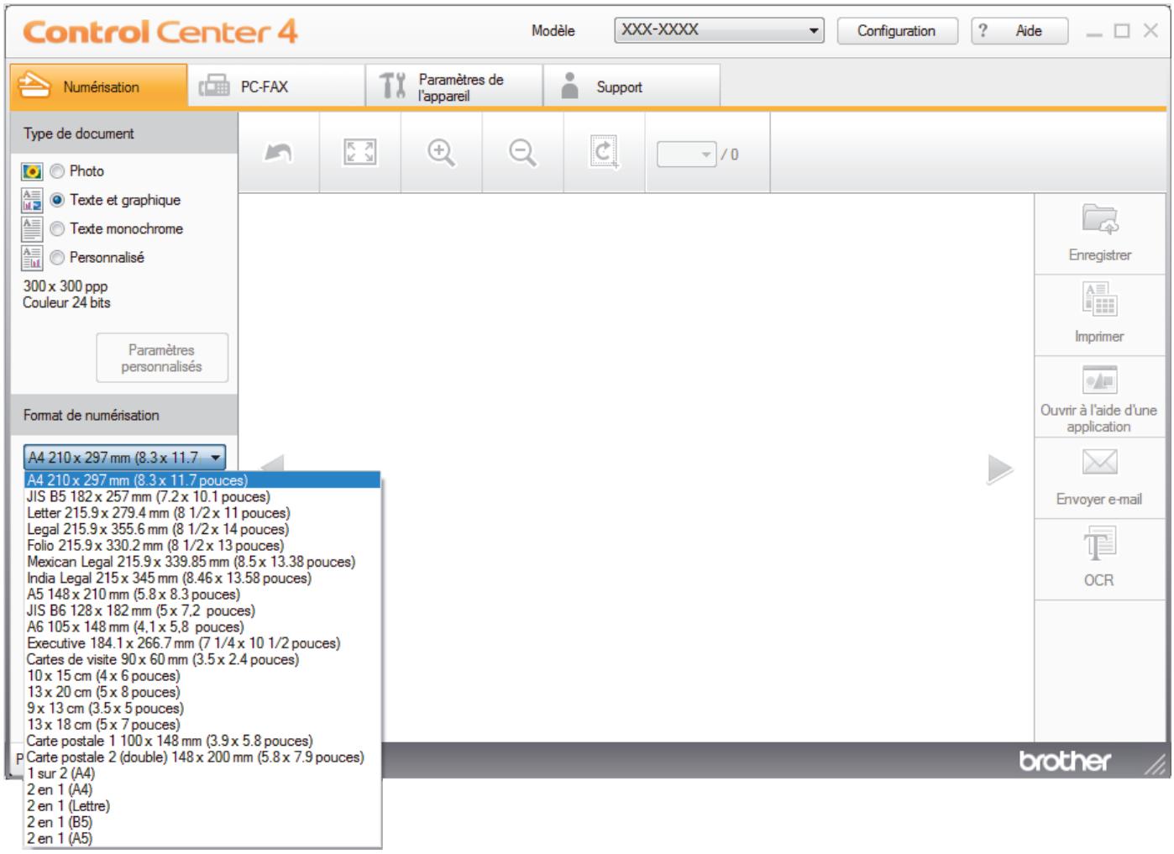Click the Personnalisé type icon

[x=32, y=258]
